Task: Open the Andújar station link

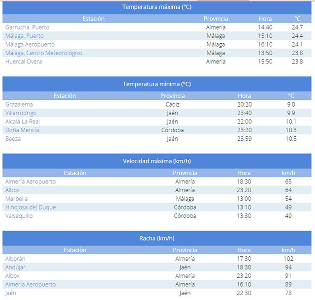Action: coord(15,267)
